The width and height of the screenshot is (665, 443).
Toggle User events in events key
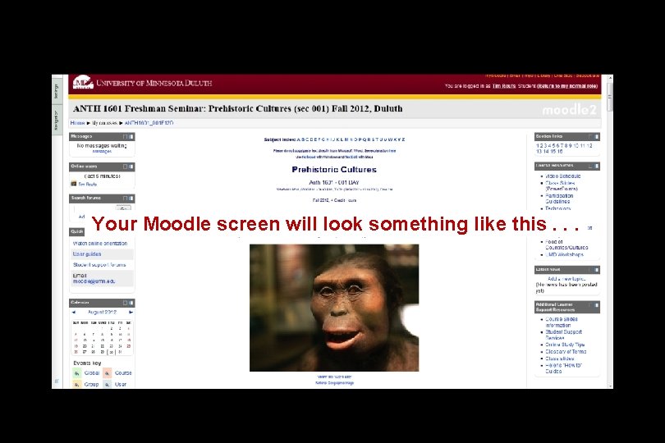[108, 384]
